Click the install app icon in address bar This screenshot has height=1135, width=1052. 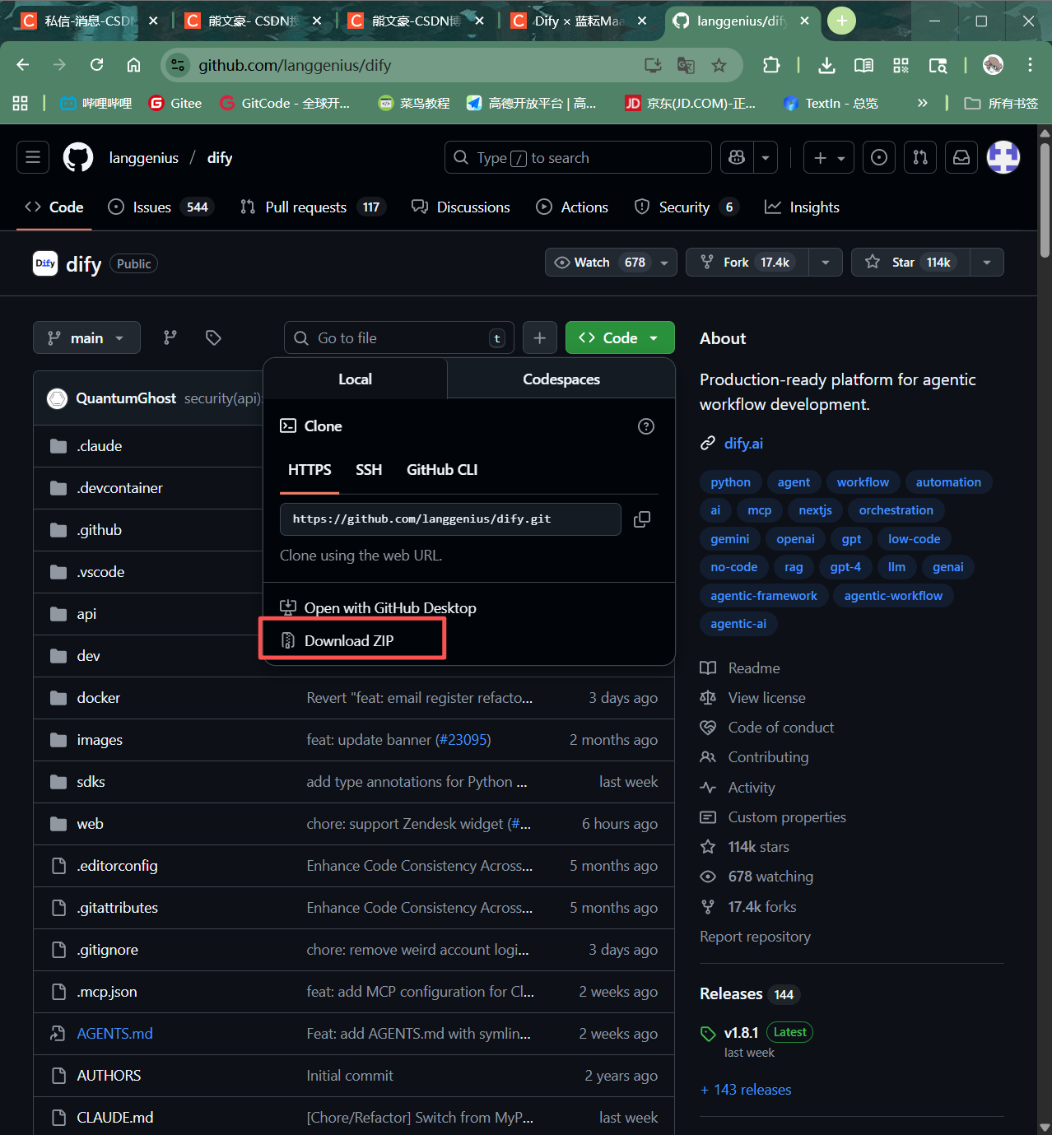pos(653,65)
